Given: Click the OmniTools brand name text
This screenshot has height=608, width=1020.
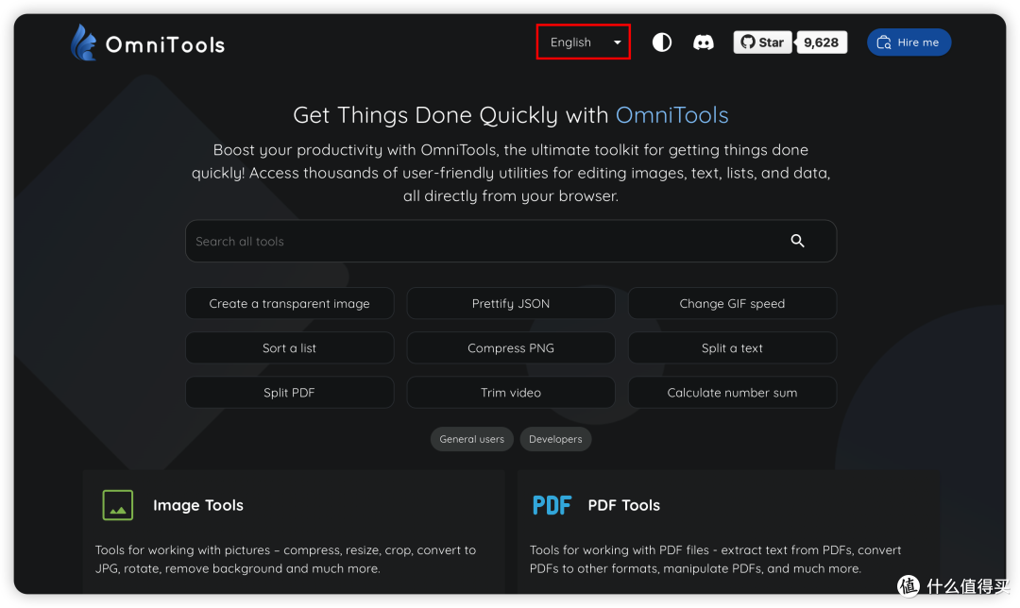Looking at the screenshot, I should (x=165, y=45).
